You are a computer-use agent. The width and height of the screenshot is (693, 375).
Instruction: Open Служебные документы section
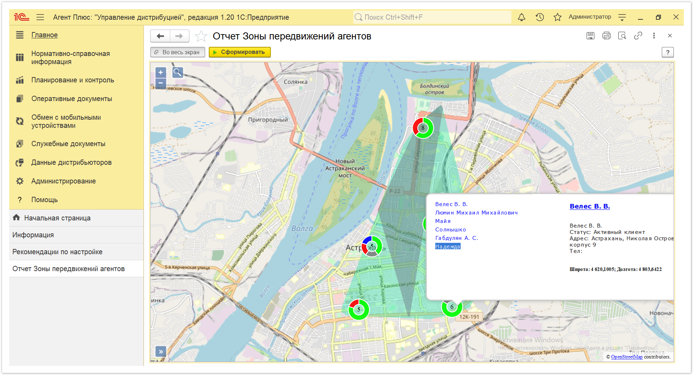(68, 144)
